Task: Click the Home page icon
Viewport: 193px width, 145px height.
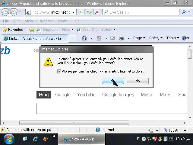Action: [x=84, y=38]
